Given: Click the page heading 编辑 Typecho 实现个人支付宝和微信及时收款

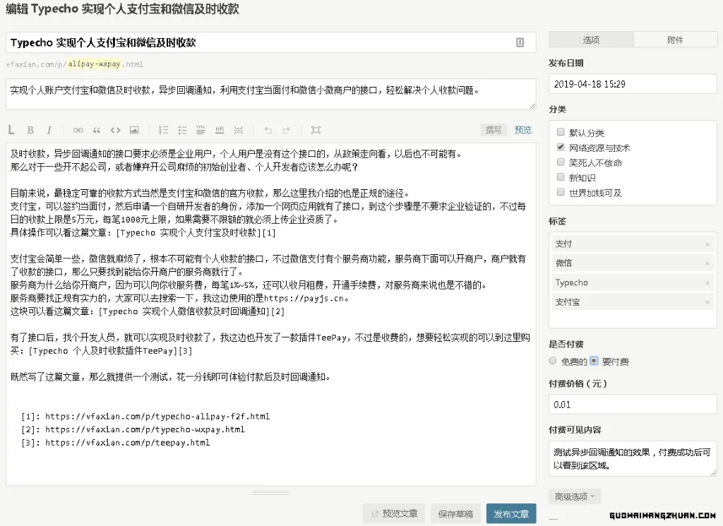Looking at the screenshot, I should [122, 8].
